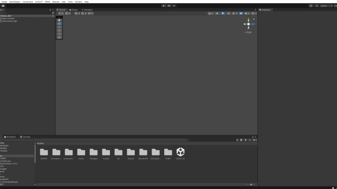Open Undo History clock icon

click(x=311, y=6)
